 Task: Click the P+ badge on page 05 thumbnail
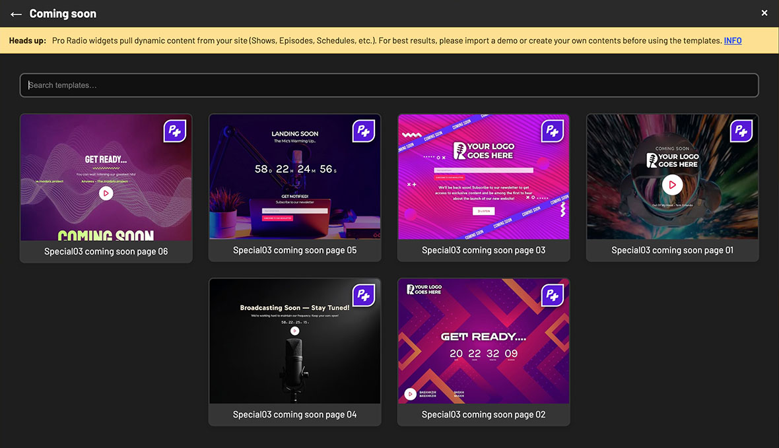[x=364, y=131]
